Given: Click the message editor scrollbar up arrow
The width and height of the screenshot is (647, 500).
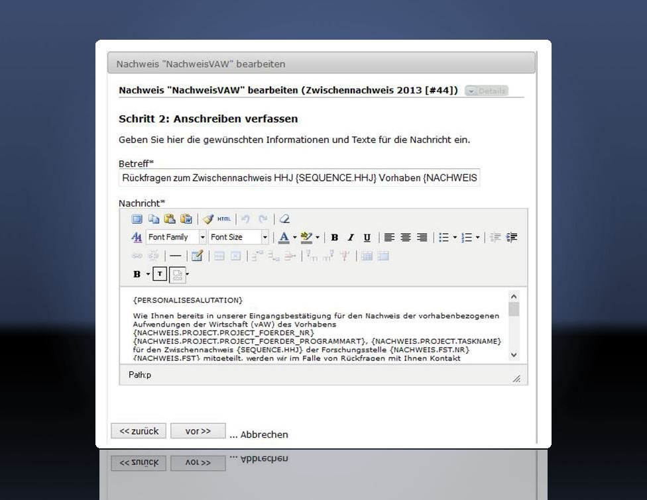Looking at the screenshot, I should [x=514, y=297].
